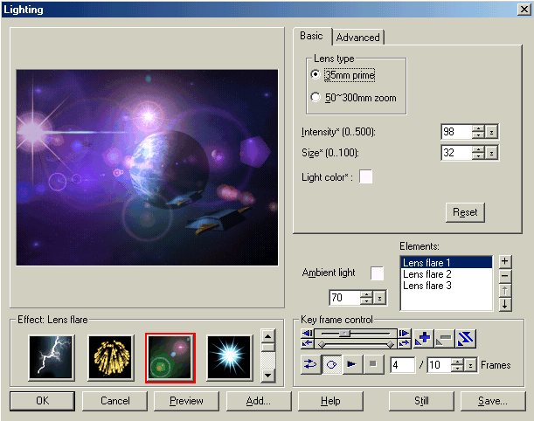Choose the lens flare effect thumbnail
534x421 pixels.
(170, 358)
